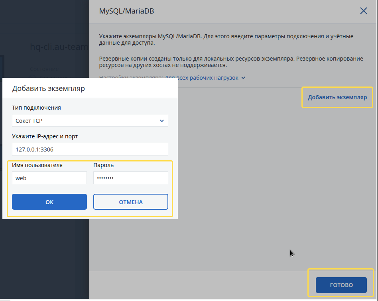Click the IP address and port field
The height and width of the screenshot is (301, 378).
coord(90,149)
